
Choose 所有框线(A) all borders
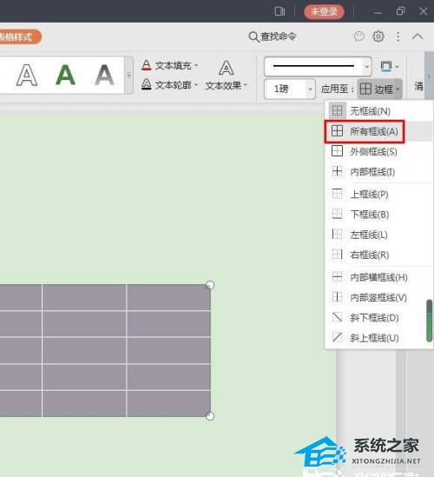[x=378, y=131]
